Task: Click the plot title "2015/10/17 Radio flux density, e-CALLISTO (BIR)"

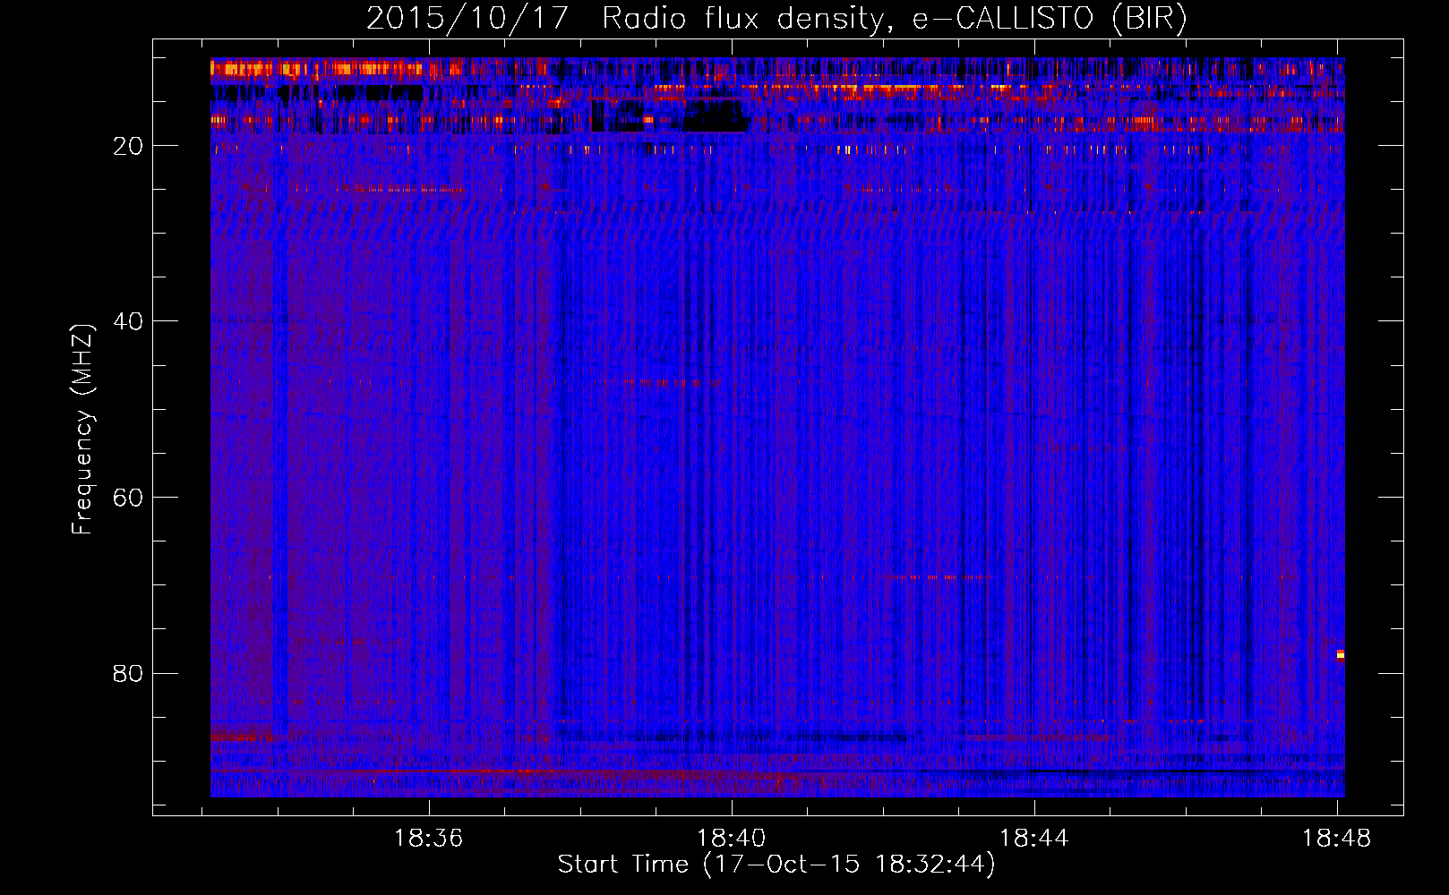Action: tap(776, 18)
